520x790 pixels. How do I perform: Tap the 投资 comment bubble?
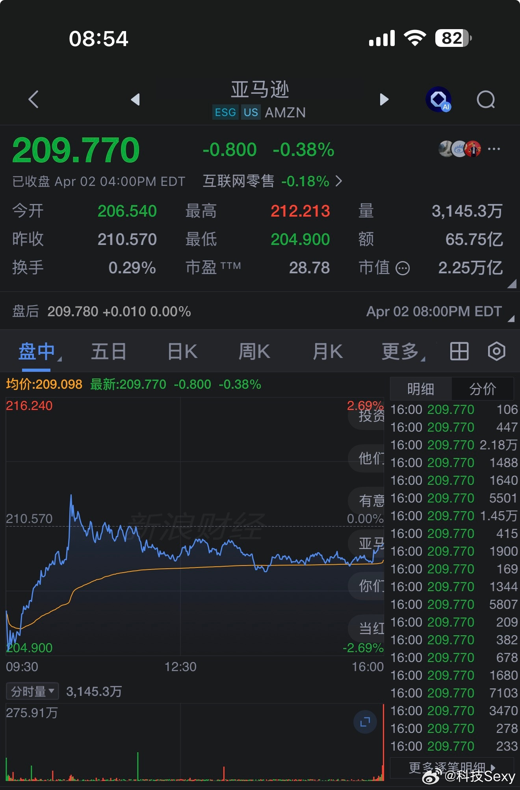366,415
